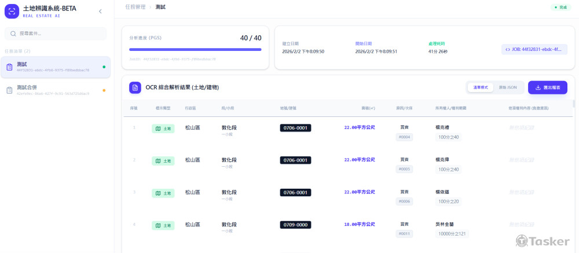Viewport: 579px width, 253px height.
Task: Switch to 原始 JSON view
Action: tap(507, 87)
